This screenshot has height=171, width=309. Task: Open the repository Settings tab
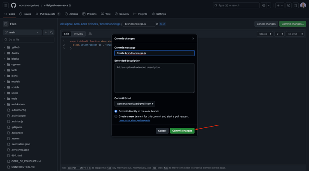159,14
